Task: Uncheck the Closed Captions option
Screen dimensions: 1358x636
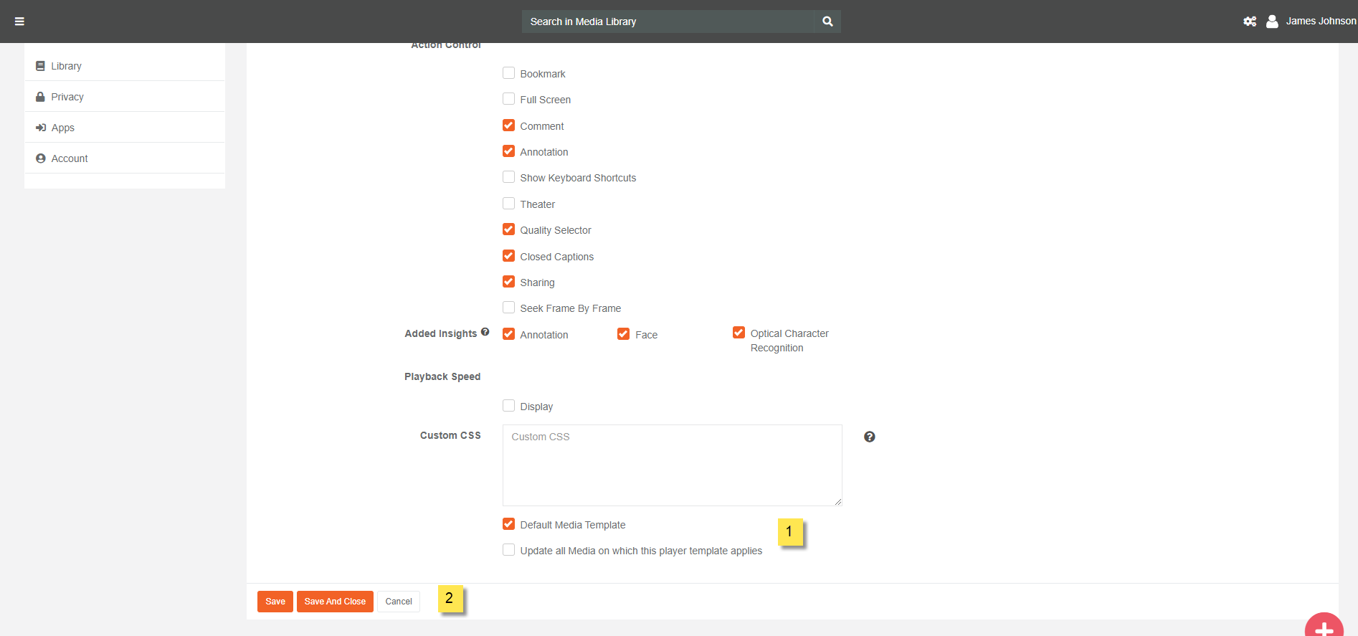Action: click(509, 256)
